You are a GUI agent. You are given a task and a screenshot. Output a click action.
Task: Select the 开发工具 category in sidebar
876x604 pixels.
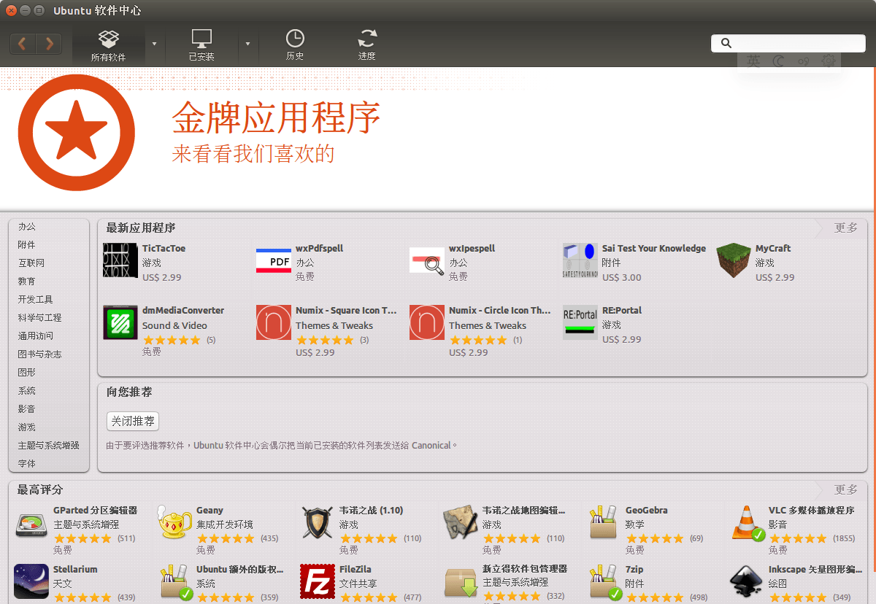click(35, 299)
